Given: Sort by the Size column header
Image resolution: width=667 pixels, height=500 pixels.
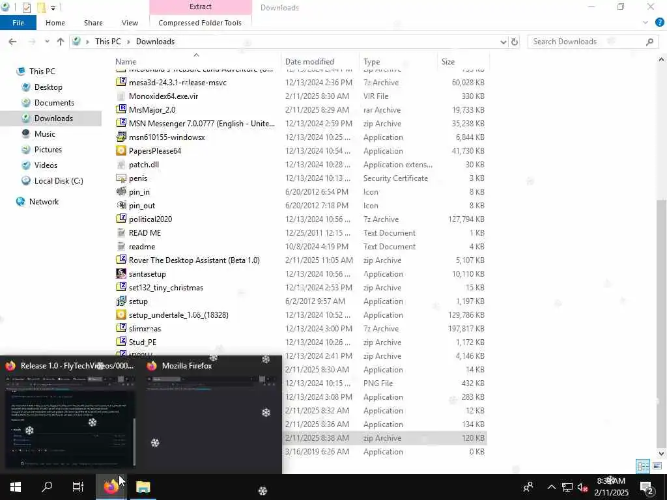Looking at the screenshot, I should (448, 62).
